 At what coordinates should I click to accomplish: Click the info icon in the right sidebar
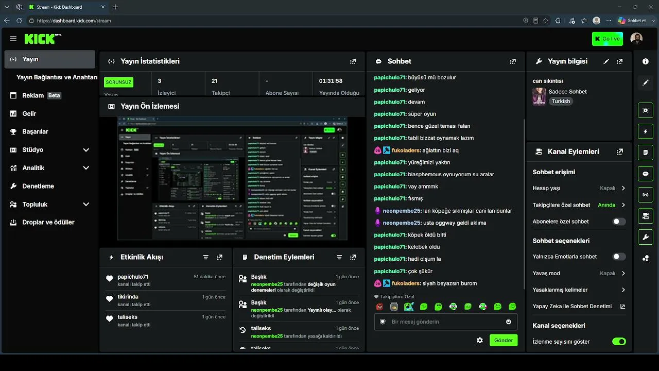(x=646, y=61)
